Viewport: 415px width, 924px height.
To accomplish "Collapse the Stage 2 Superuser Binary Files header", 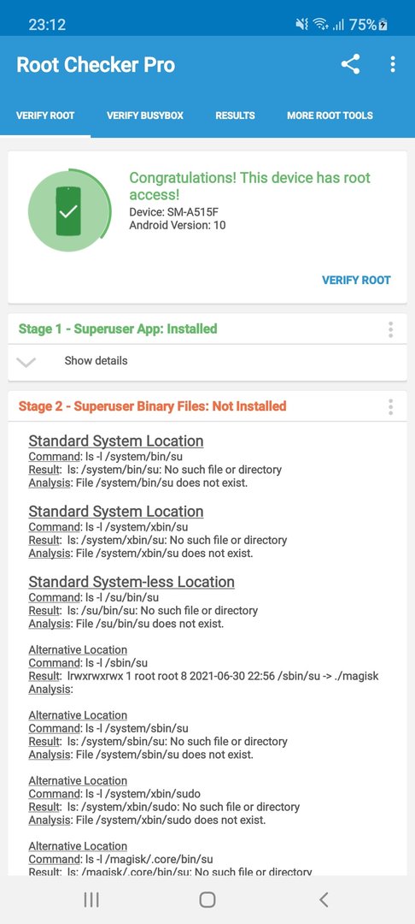I will [x=152, y=406].
